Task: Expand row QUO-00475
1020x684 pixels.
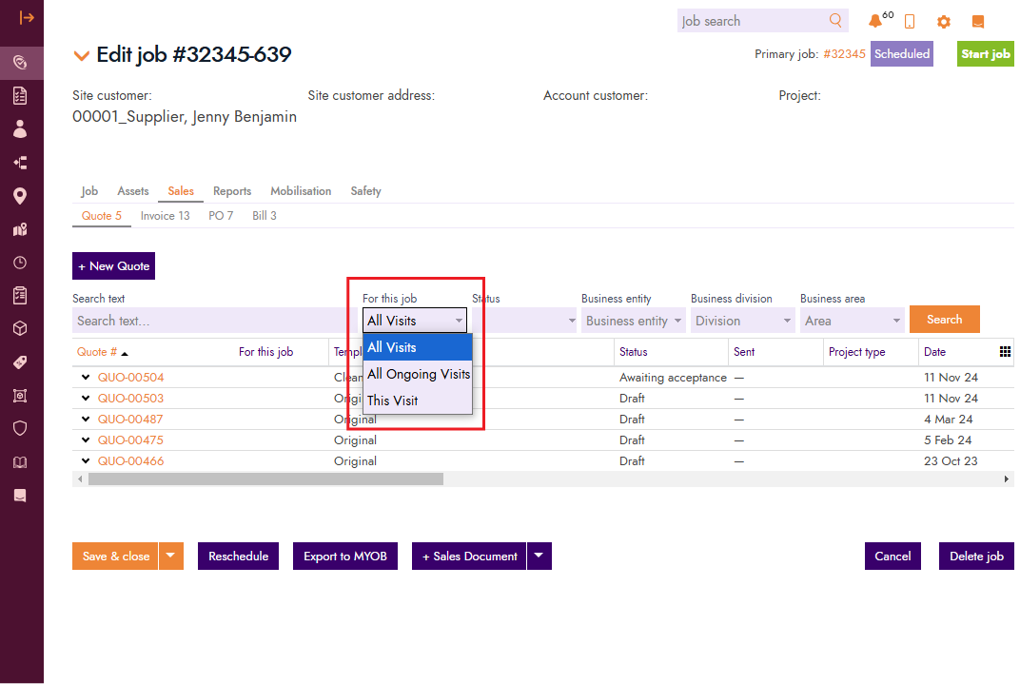Action: pos(86,440)
